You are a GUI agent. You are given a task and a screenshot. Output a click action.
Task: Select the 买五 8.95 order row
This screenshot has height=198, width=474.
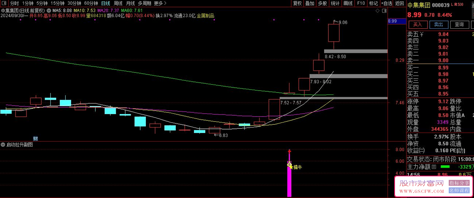pos(440,94)
